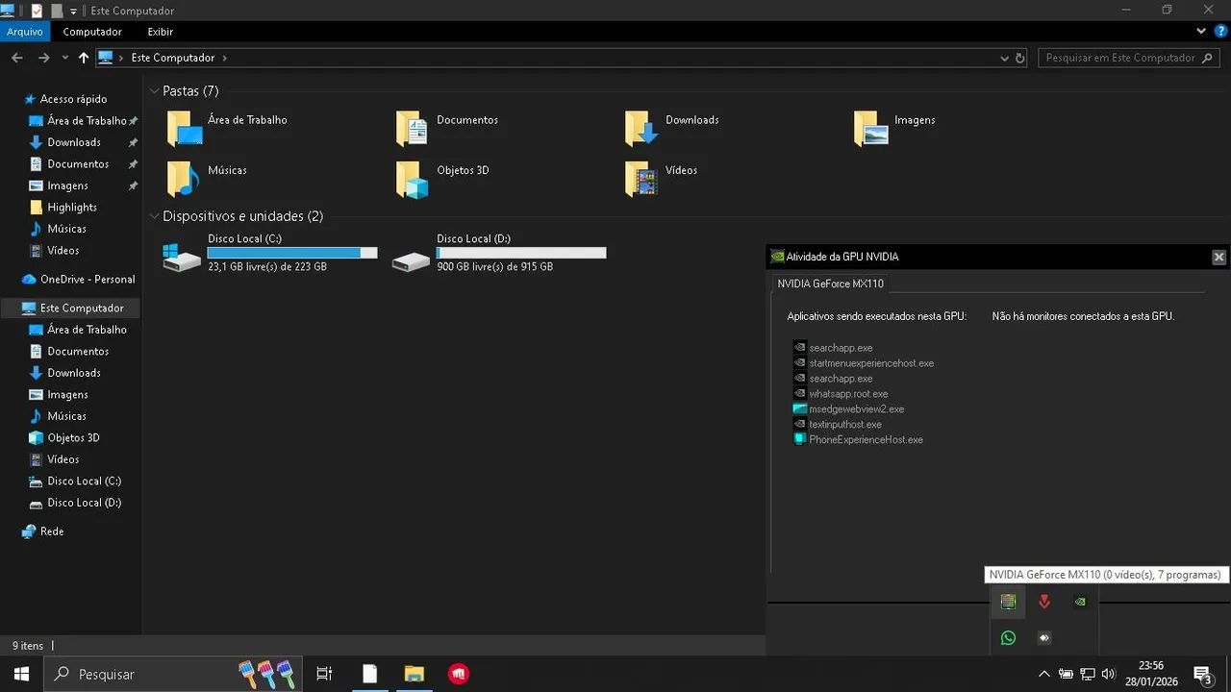Collapse the Pastas (7) group
Screen dimensions: 1231x692
point(154,91)
